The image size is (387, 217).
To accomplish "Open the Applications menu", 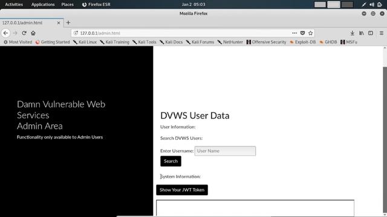I will pos(43,4).
